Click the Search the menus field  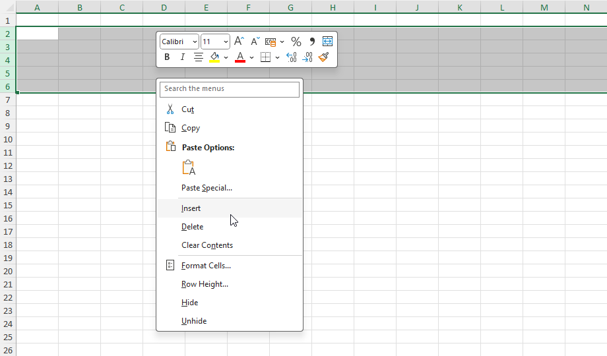pos(230,90)
